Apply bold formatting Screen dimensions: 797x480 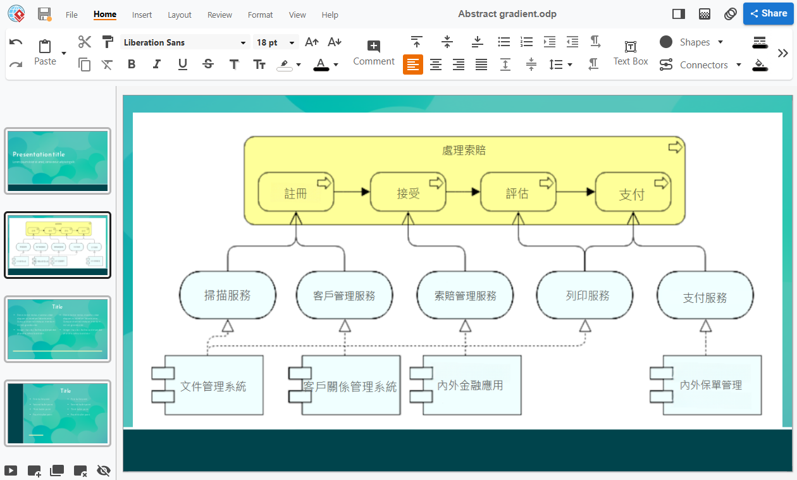pos(132,64)
